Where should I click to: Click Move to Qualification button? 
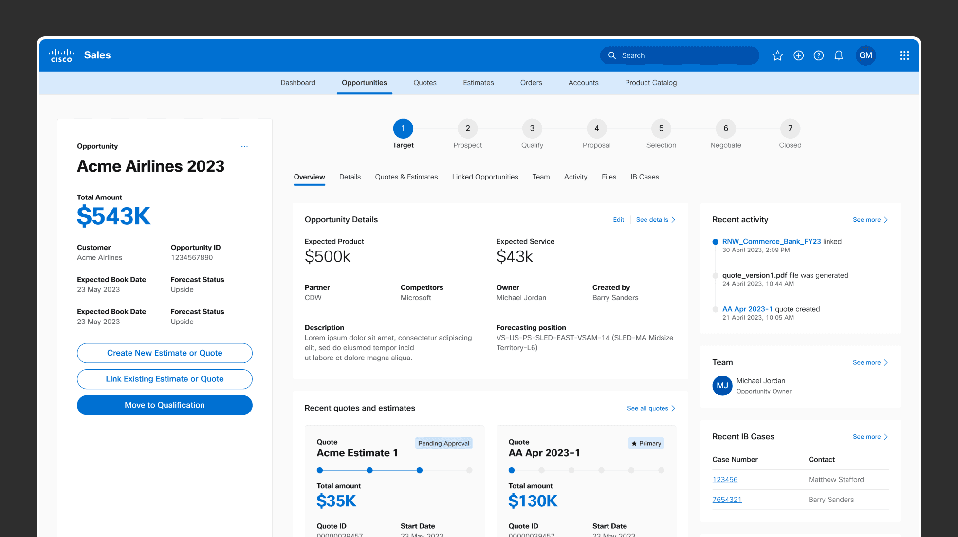[x=165, y=405]
